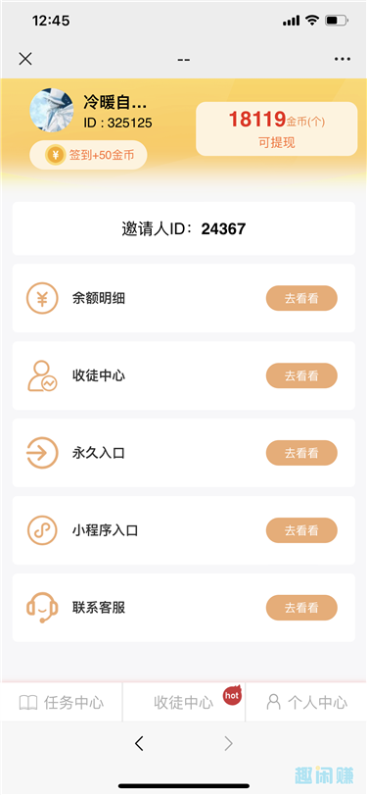Open the 18119 金币 可提现 withdrawal card
The width and height of the screenshot is (367, 795).
click(x=277, y=128)
